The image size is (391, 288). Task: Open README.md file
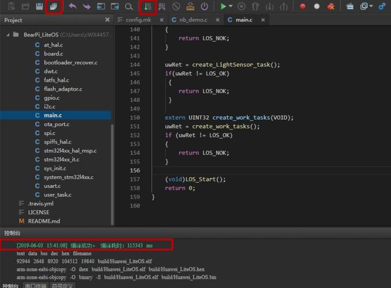tap(44, 221)
